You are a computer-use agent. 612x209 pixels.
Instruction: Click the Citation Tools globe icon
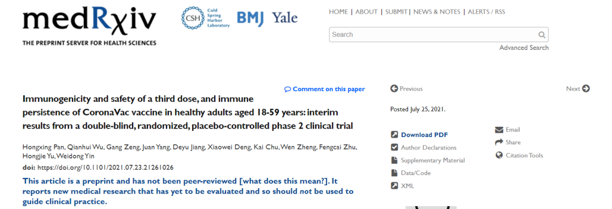tap(499, 155)
